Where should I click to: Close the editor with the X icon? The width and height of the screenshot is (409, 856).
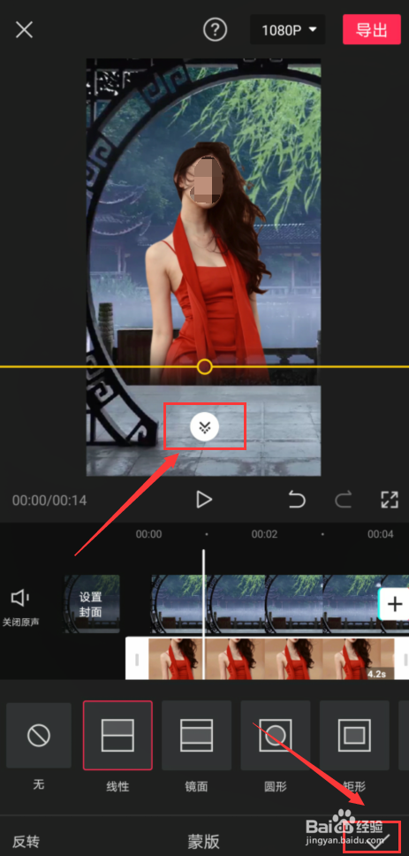25,30
